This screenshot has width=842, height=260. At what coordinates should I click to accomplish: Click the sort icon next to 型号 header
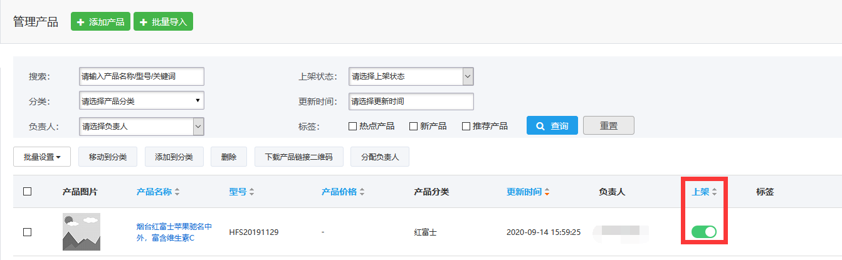click(x=251, y=192)
